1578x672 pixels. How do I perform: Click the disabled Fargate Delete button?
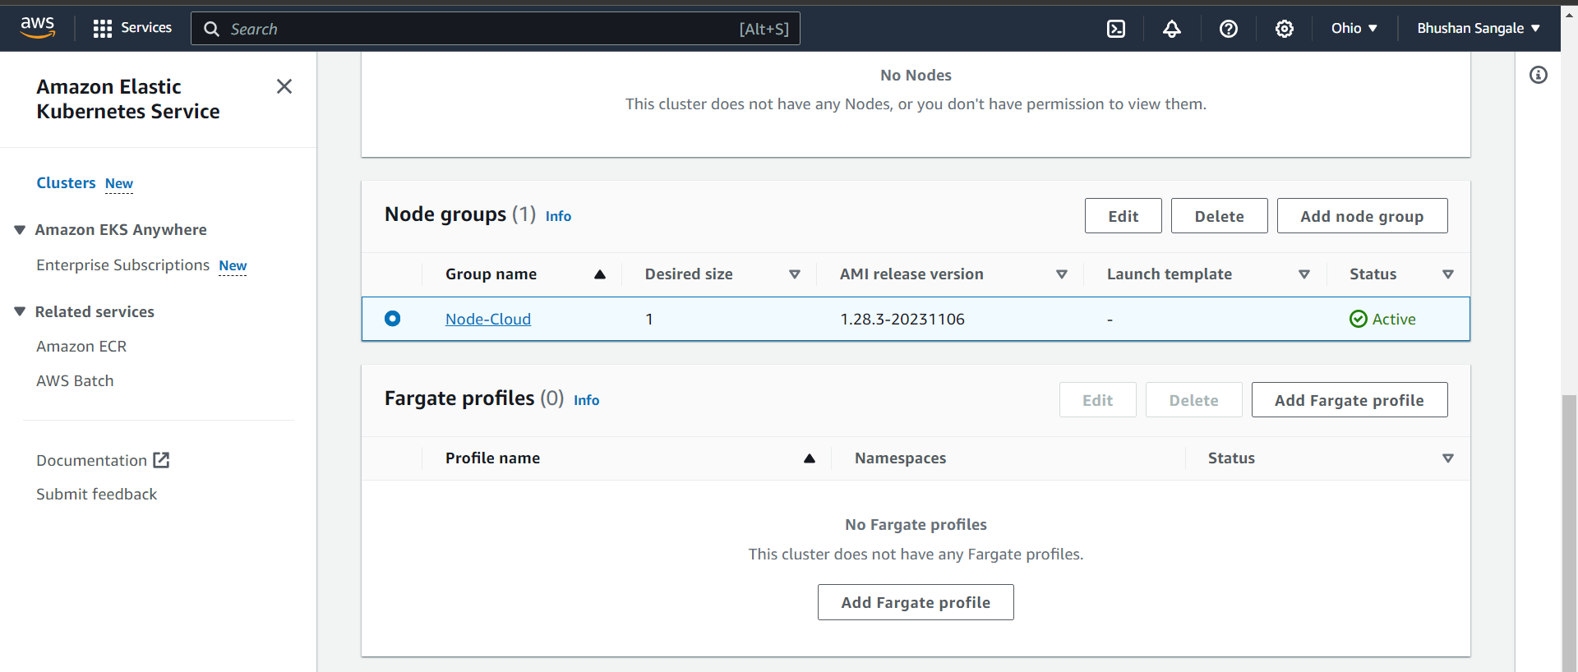click(x=1193, y=400)
